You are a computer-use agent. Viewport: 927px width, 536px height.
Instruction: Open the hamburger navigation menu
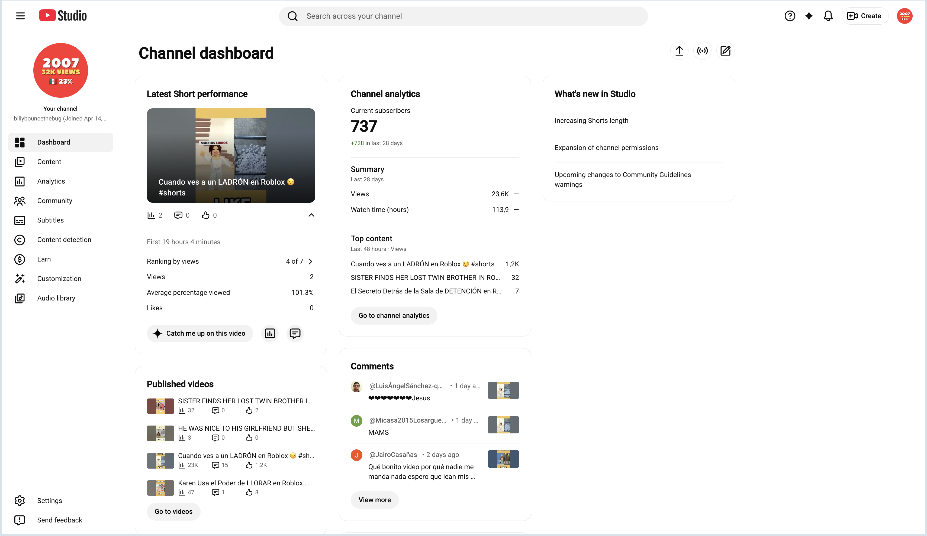click(x=20, y=16)
